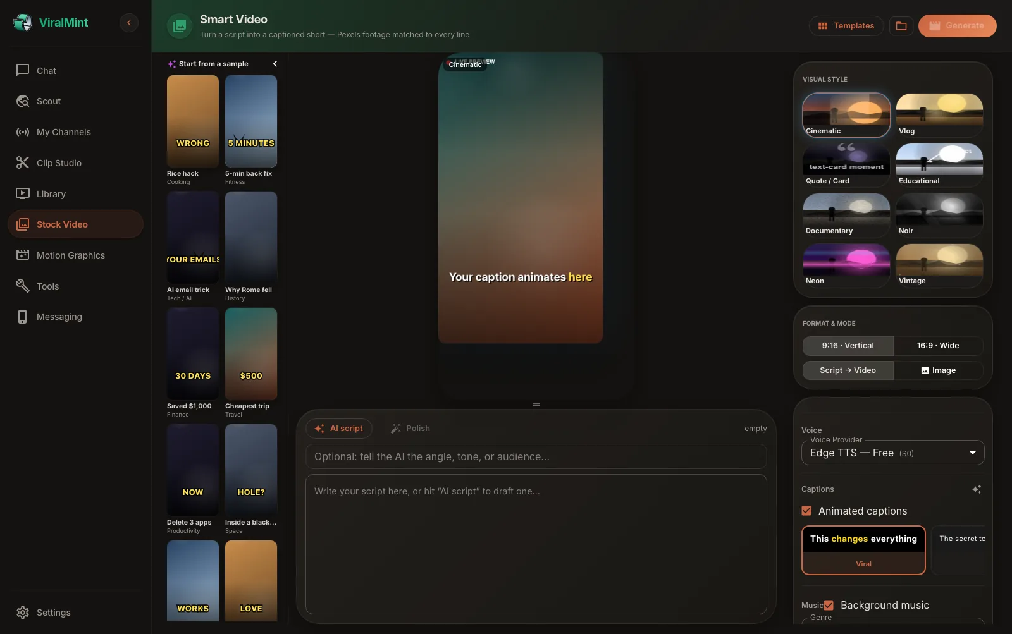Collapse the Start from a sample panel

tap(275, 64)
